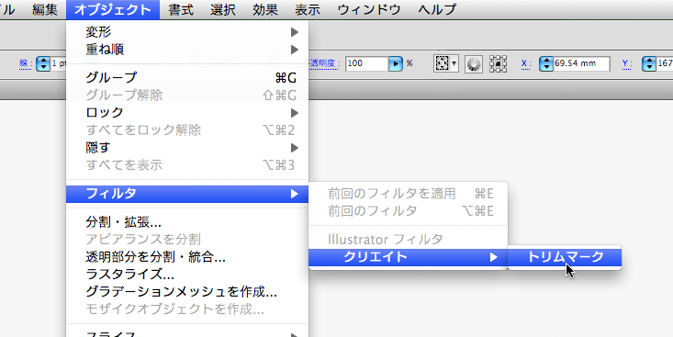Expand the ロック submenu
Image resolution: width=673 pixels, height=337 pixels.
tap(187, 112)
